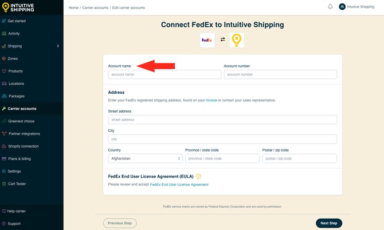Image resolution: width=384 pixels, height=230 pixels.
Task: Click the Plans & billing card icon
Action: [x=4, y=158]
